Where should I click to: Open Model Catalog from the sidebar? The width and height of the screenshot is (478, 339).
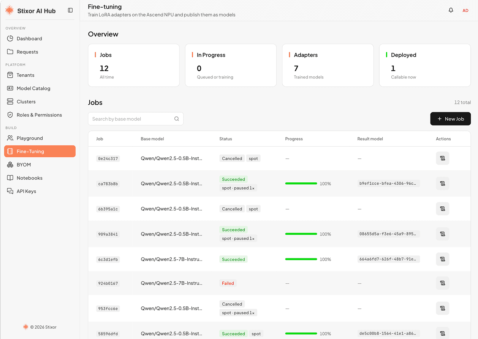coord(40,88)
